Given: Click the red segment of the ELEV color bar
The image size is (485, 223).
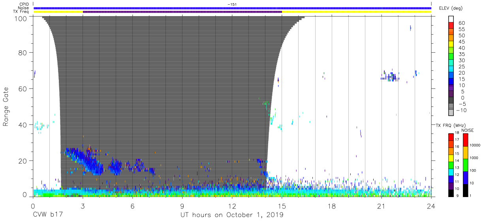Looking at the screenshot, I should [451, 25].
